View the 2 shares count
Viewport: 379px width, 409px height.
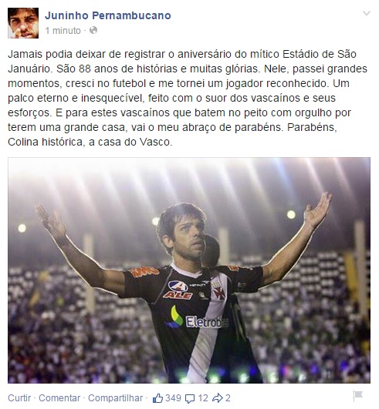tap(228, 398)
